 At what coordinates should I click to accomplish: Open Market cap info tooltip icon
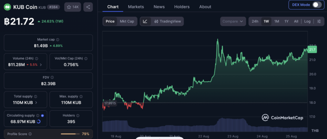(x=58, y=39)
